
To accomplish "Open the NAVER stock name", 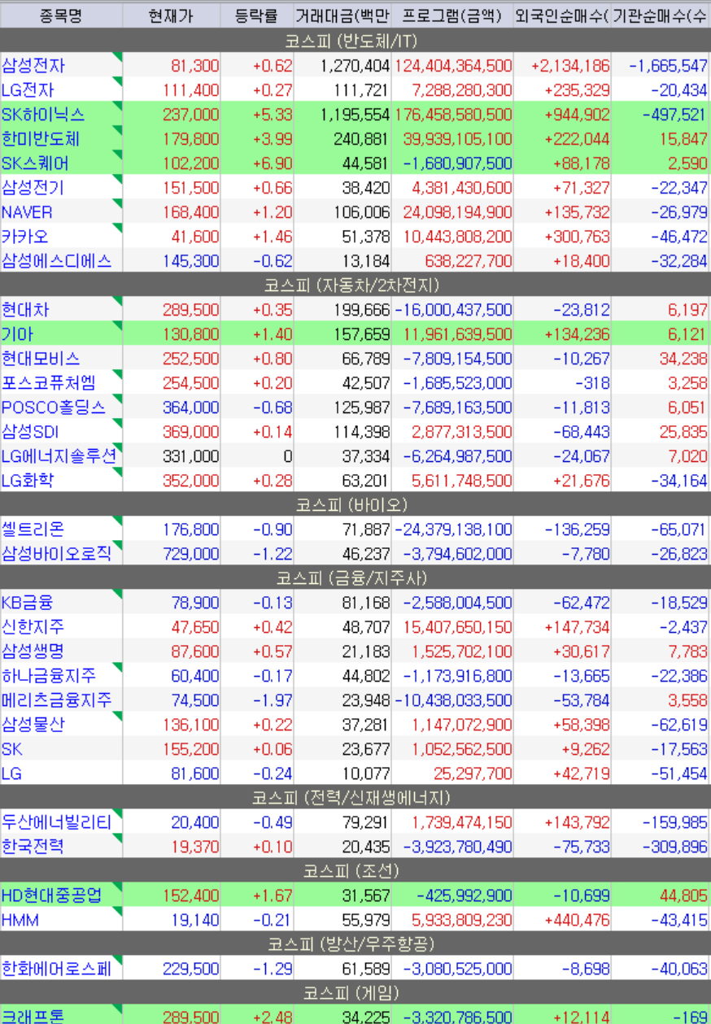I will tap(27, 212).
